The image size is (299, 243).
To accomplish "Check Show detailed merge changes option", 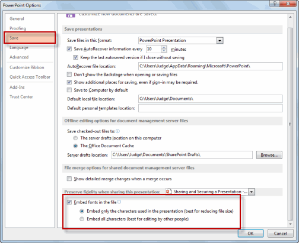I will coord(69,179).
